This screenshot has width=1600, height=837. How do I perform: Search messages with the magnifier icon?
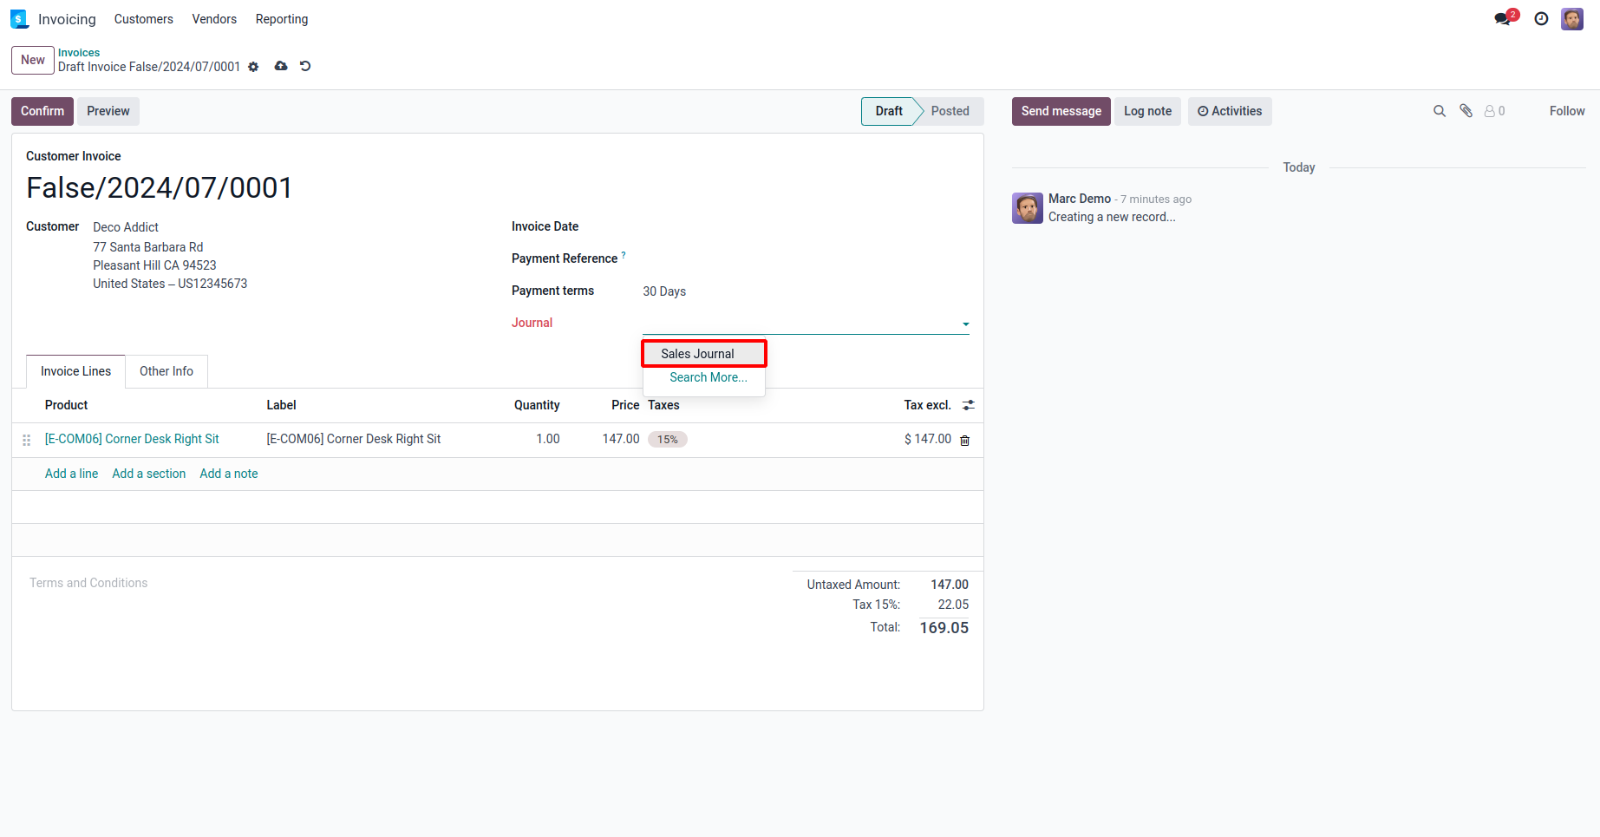(1440, 111)
